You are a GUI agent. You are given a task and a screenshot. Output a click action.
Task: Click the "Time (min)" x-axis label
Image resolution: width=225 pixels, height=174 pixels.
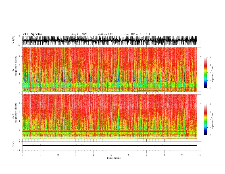click(x=114, y=158)
